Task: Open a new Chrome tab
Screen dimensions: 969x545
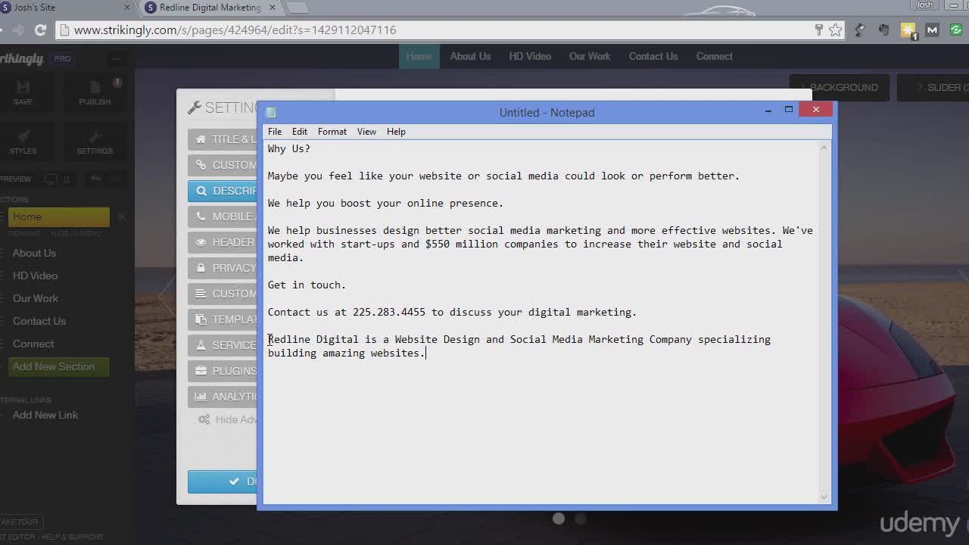Action: point(298,8)
